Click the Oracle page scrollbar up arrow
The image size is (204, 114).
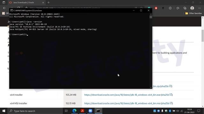[203, 18]
